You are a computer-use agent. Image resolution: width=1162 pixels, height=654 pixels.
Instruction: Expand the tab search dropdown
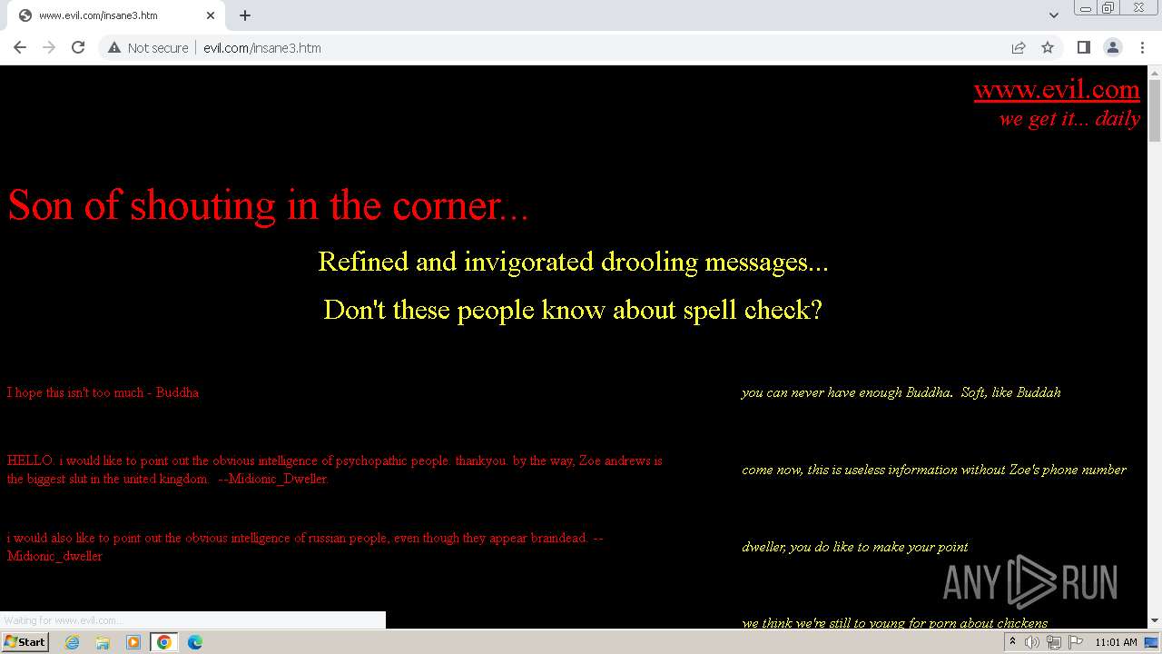pyautogui.click(x=1054, y=15)
